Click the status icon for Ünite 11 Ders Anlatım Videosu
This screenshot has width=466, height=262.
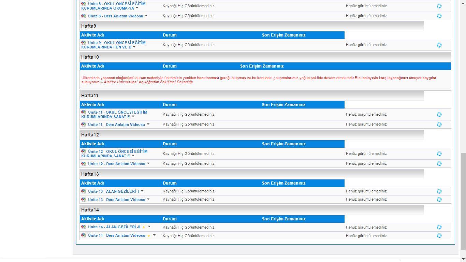(x=439, y=125)
